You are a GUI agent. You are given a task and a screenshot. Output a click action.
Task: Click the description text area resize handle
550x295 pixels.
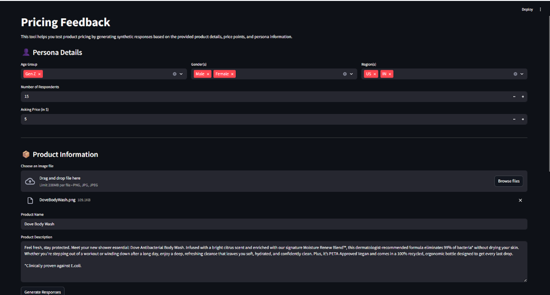(525, 280)
